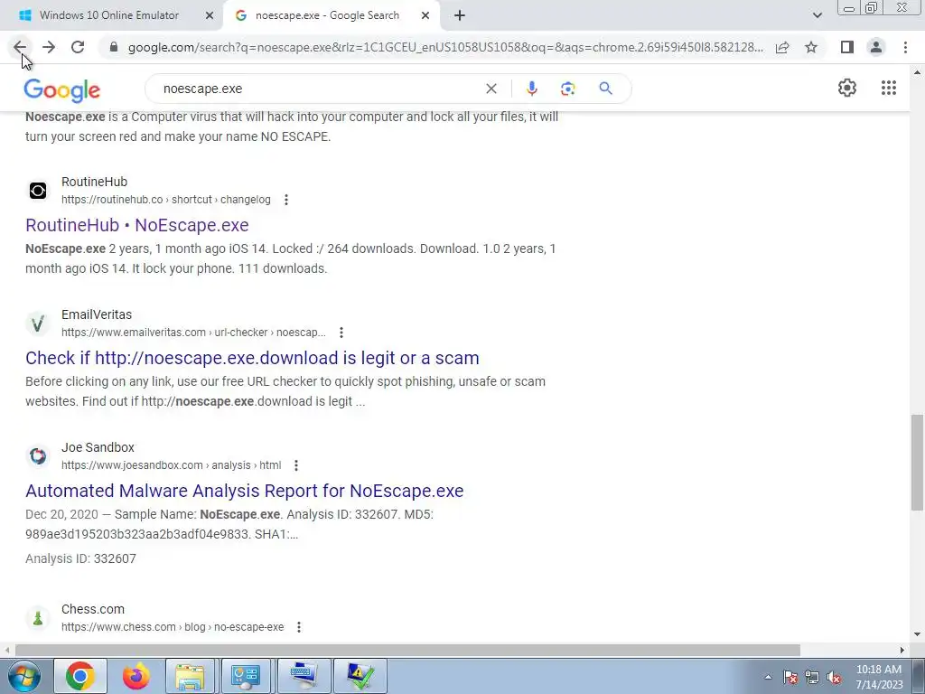Open more options for Chess.com result

click(x=298, y=627)
